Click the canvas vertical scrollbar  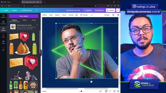pos(120,80)
